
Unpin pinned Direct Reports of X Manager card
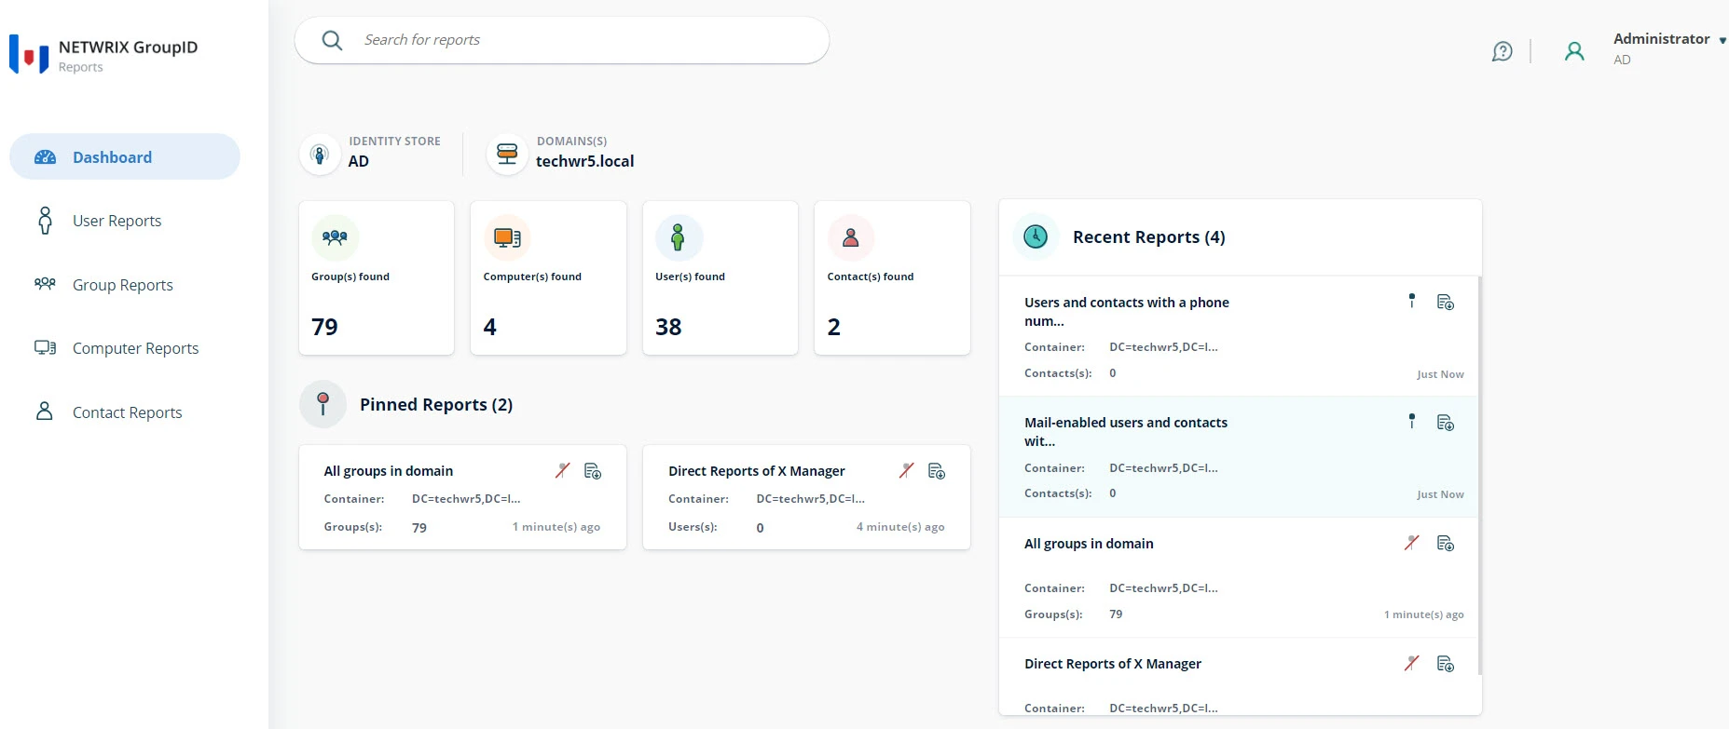click(906, 470)
